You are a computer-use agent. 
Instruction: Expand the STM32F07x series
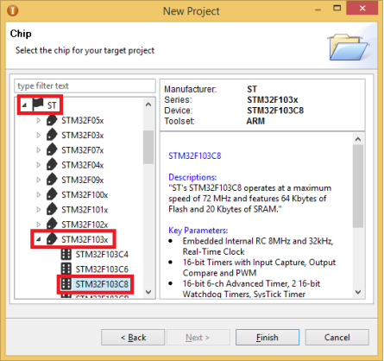pyautogui.click(x=39, y=150)
